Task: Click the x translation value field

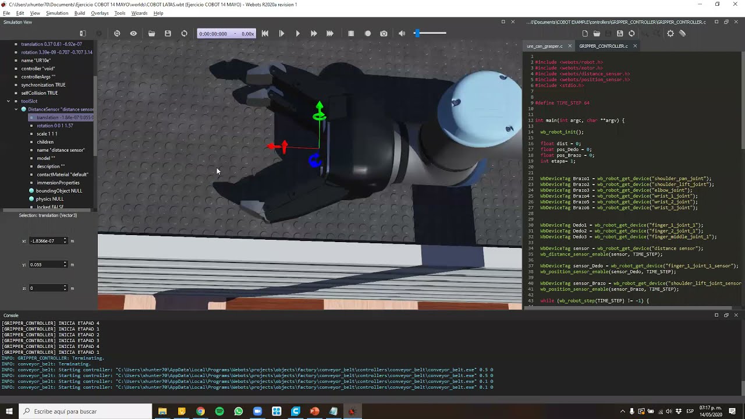Action: point(45,241)
